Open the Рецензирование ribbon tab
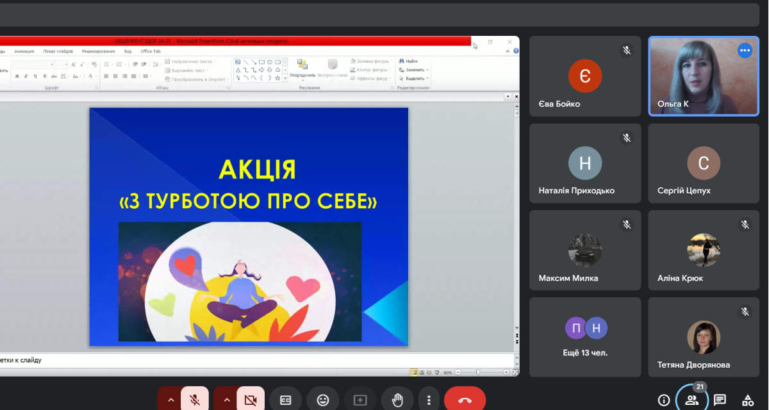Image resolution: width=769 pixels, height=410 pixels. point(99,51)
